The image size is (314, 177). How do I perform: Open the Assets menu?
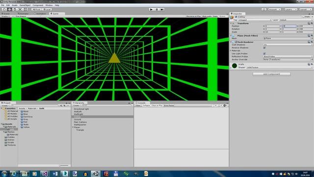pos(15,5)
